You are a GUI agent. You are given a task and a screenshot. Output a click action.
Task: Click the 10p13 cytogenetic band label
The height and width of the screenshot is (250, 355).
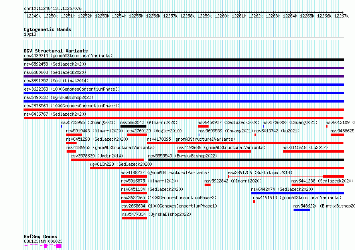tap(30, 34)
